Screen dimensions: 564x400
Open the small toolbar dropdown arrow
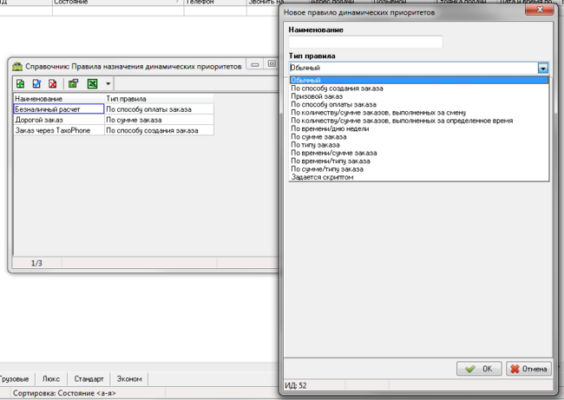coord(108,84)
